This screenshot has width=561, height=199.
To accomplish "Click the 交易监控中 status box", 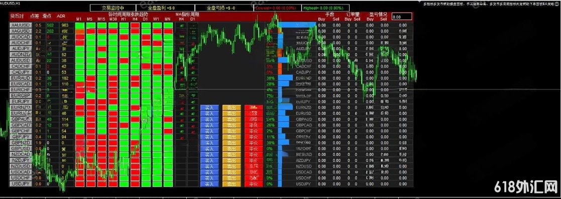I will click(x=113, y=8).
